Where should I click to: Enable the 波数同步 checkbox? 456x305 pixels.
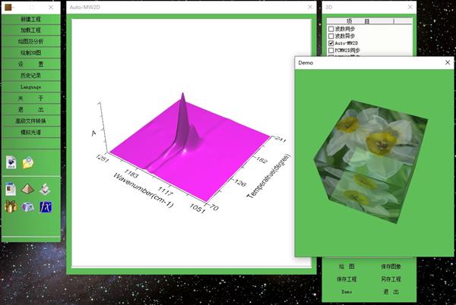tap(331, 29)
